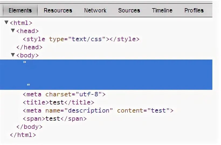Select the Sources tab
The image size is (221, 145).
coord(129,11)
